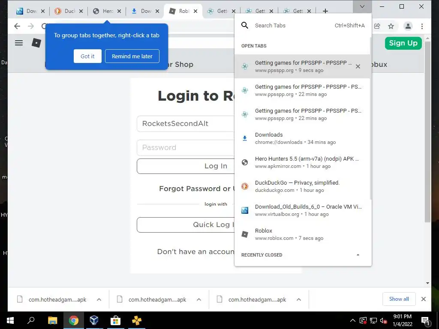Click the Remind me later button
Image resolution: width=439 pixels, height=329 pixels.
[x=132, y=56]
